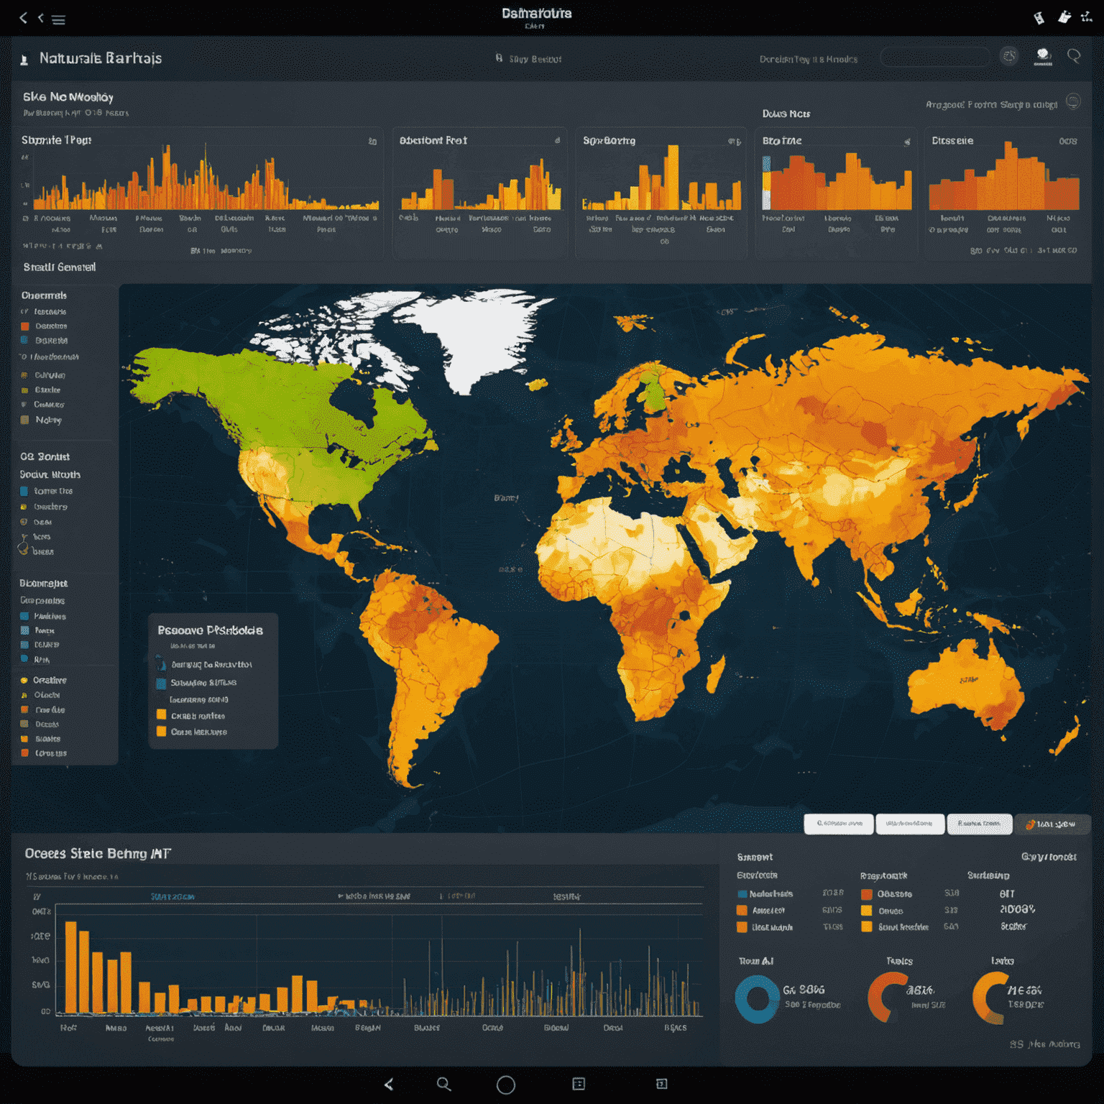This screenshot has height=1104, width=1104.
Task: Click the header search input field
Action: [x=935, y=57]
